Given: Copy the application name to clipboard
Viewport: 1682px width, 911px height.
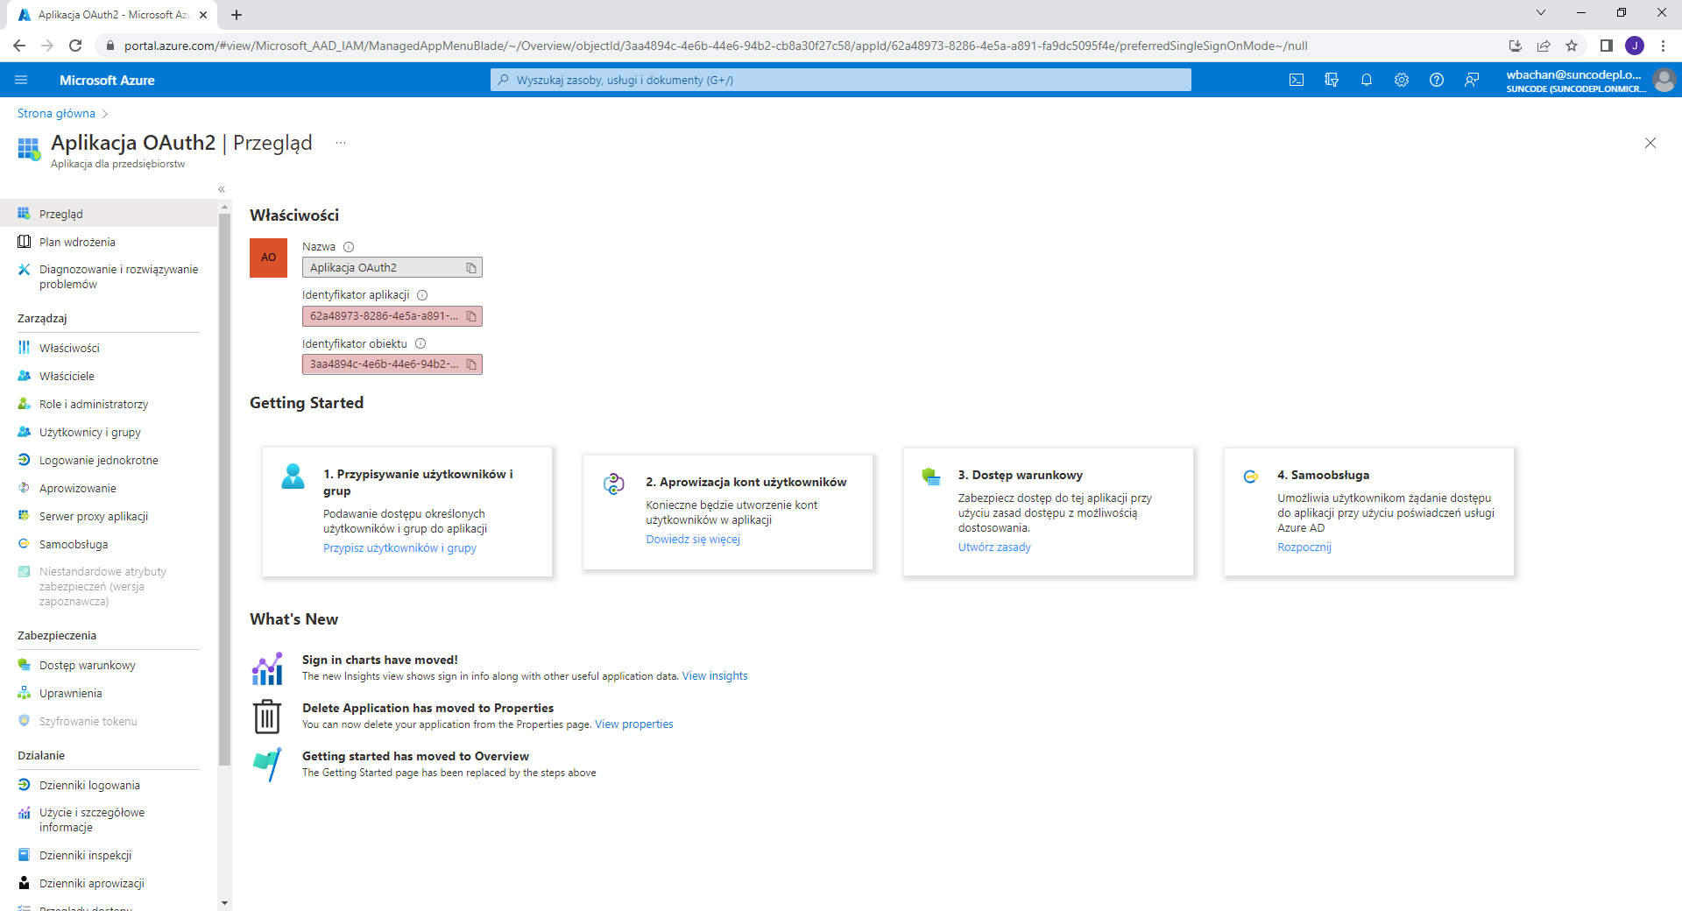Looking at the screenshot, I should point(471,268).
